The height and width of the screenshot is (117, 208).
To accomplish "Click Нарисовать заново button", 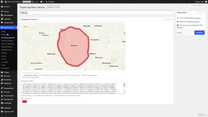I will [31, 75].
